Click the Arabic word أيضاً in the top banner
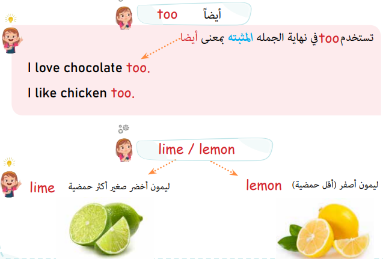383x259 pixels. [x=212, y=14]
